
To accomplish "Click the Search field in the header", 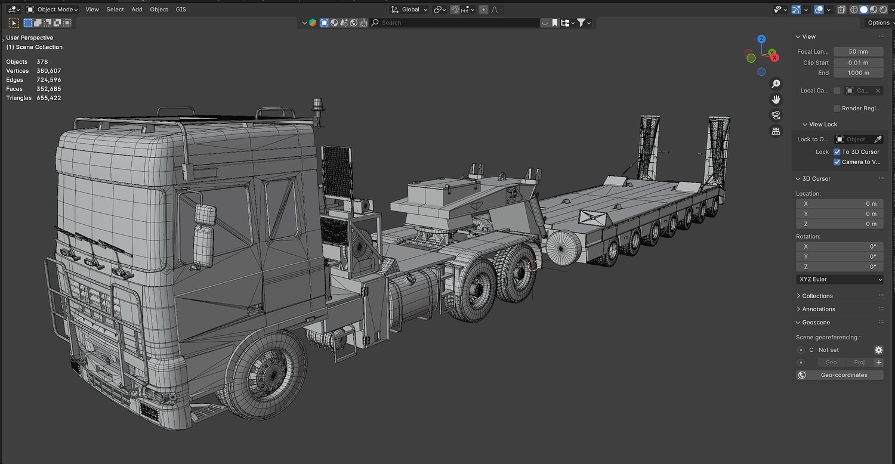I will click(x=454, y=23).
